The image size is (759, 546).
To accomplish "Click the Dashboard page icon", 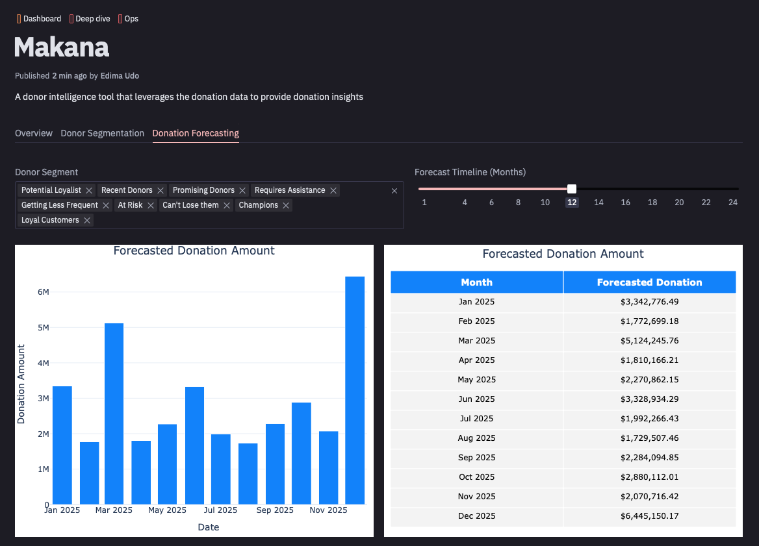I will tap(19, 19).
